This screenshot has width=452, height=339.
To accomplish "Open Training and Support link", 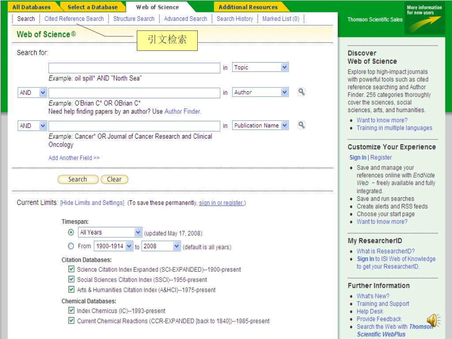I will 383,304.
